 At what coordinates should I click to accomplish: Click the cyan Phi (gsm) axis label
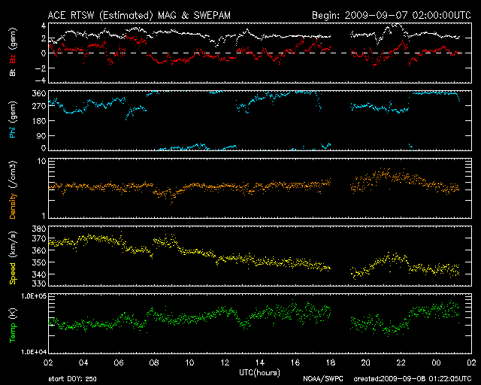[13, 120]
